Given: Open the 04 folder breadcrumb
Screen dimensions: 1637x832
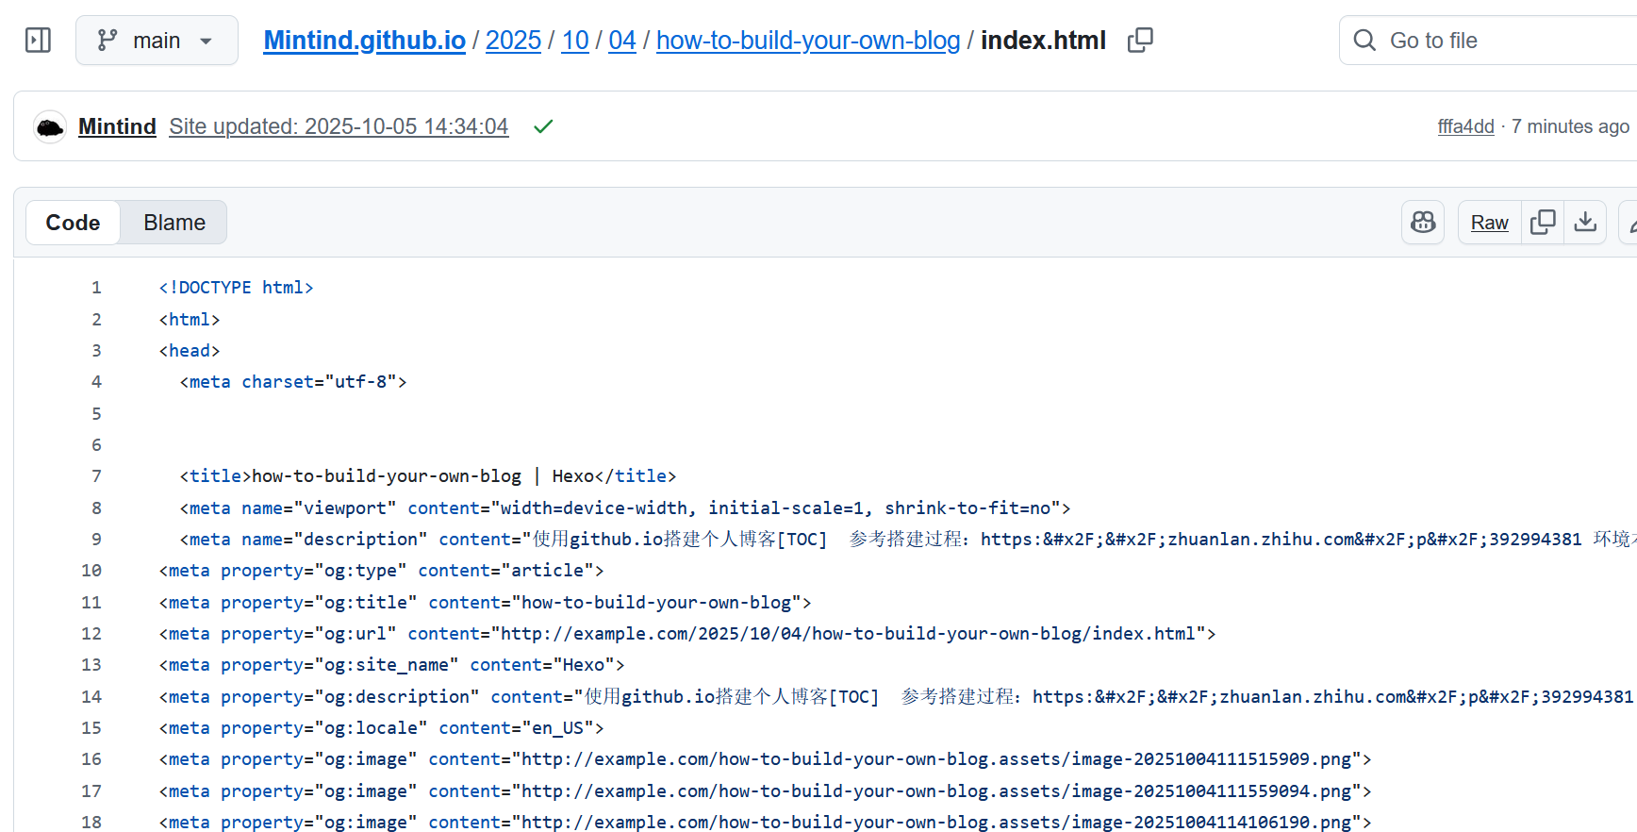Looking at the screenshot, I should (622, 41).
